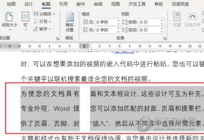204x140 pixels.
Task: Click the 位置 position icon
Action: click(177, 17)
